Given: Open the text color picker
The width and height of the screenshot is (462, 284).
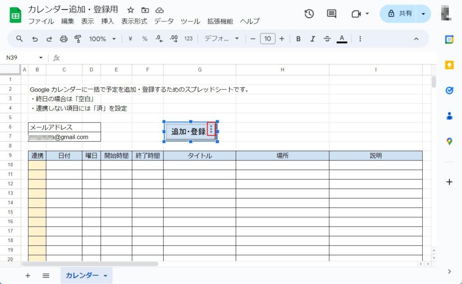Looking at the screenshot, I should coord(342,39).
